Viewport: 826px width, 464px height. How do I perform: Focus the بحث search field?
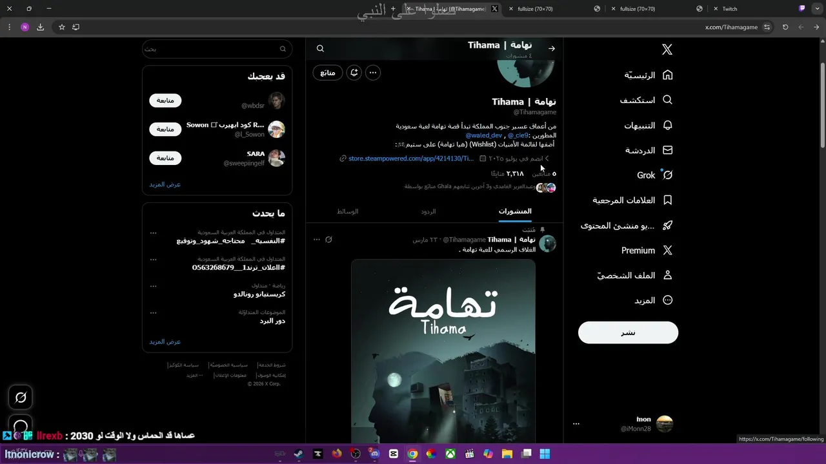pyautogui.click(x=217, y=49)
